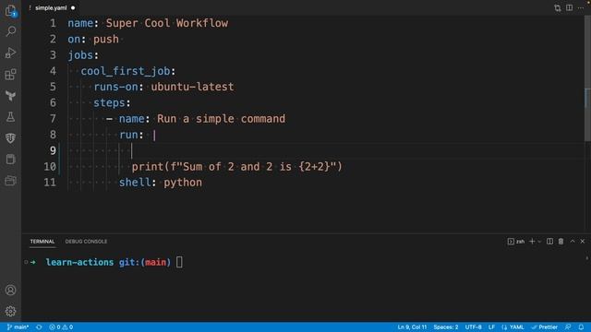The height and width of the screenshot is (332, 591).
Task: Change LF end of line sequence
Action: [491, 327]
